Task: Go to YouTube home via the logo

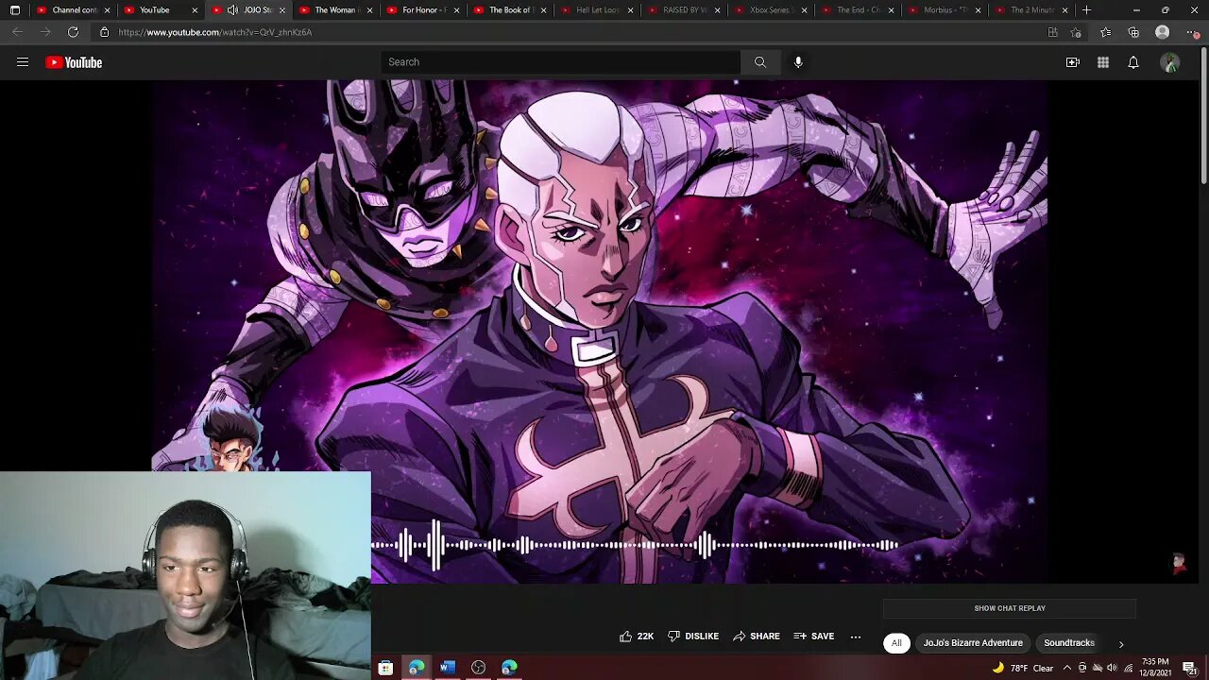Action: click(x=74, y=62)
